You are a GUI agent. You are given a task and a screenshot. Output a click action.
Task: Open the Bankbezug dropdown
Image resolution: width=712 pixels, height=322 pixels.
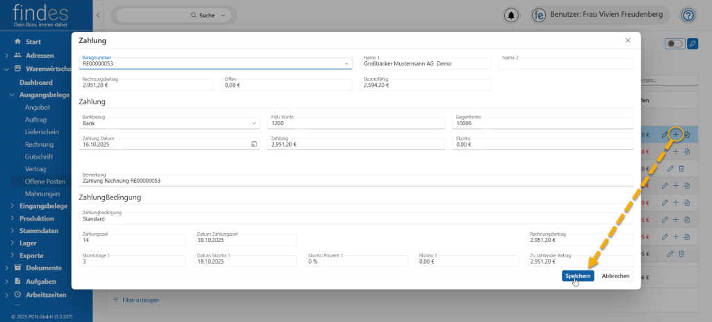254,124
